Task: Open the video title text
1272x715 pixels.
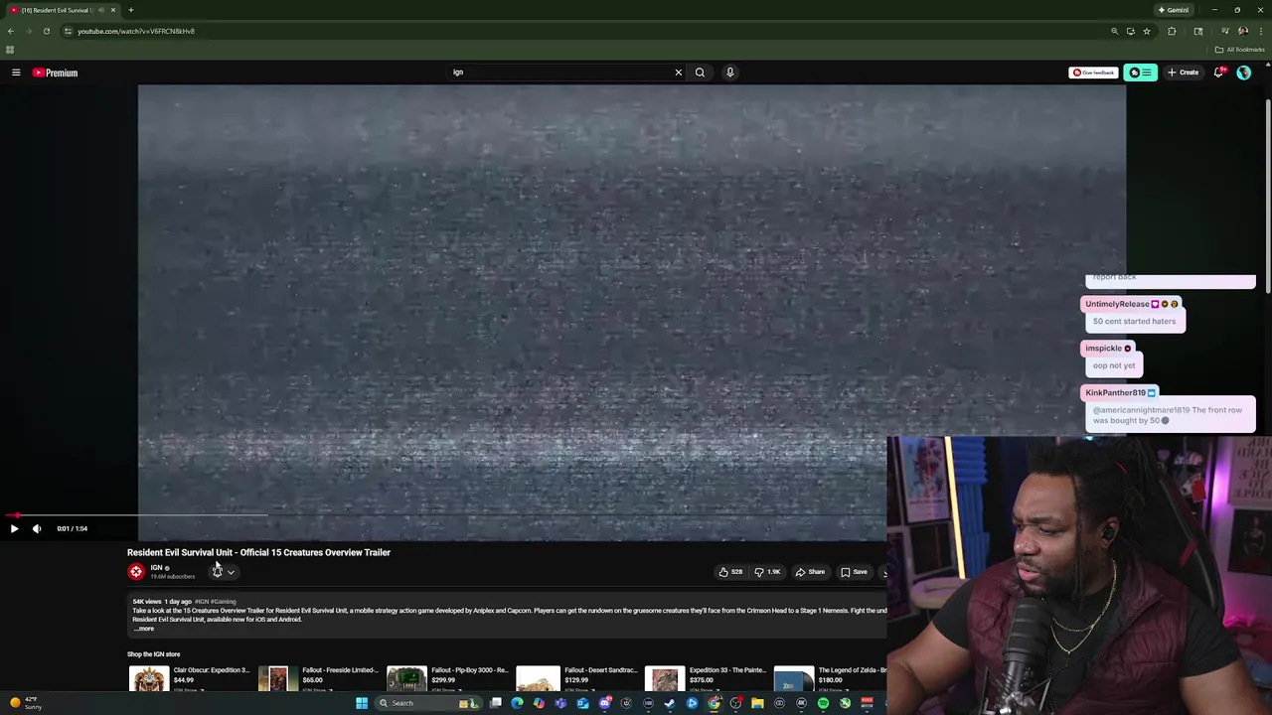Action: [258, 552]
